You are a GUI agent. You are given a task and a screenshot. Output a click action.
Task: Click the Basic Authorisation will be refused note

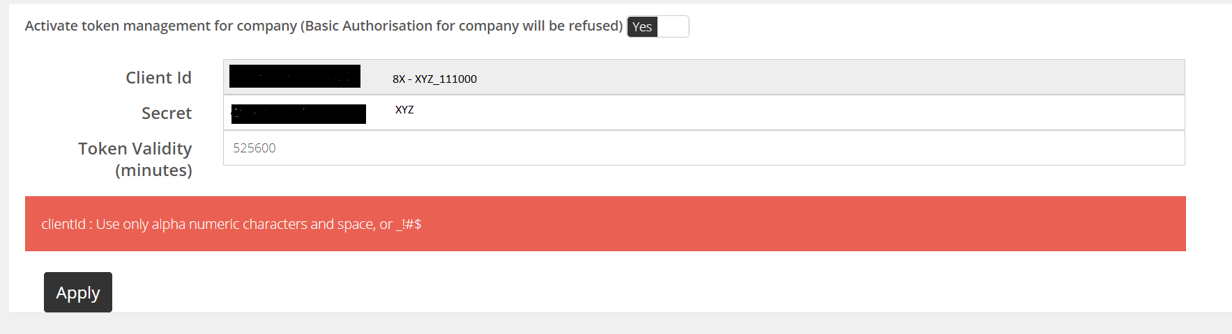[462, 26]
